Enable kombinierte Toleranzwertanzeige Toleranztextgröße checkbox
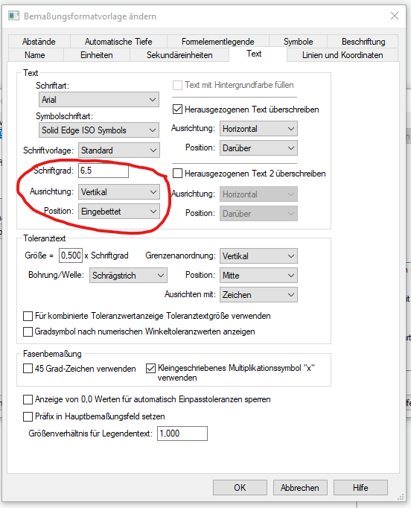Image resolution: width=411 pixels, height=508 pixels. (x=28, y=316)
